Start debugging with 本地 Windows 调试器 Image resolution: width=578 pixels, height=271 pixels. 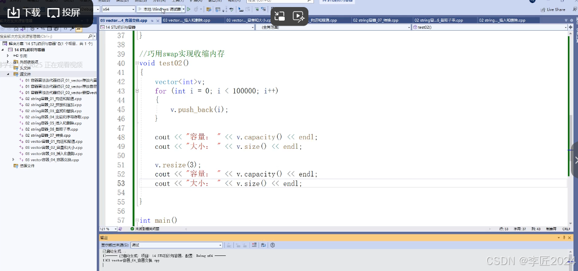click(159, 9)
